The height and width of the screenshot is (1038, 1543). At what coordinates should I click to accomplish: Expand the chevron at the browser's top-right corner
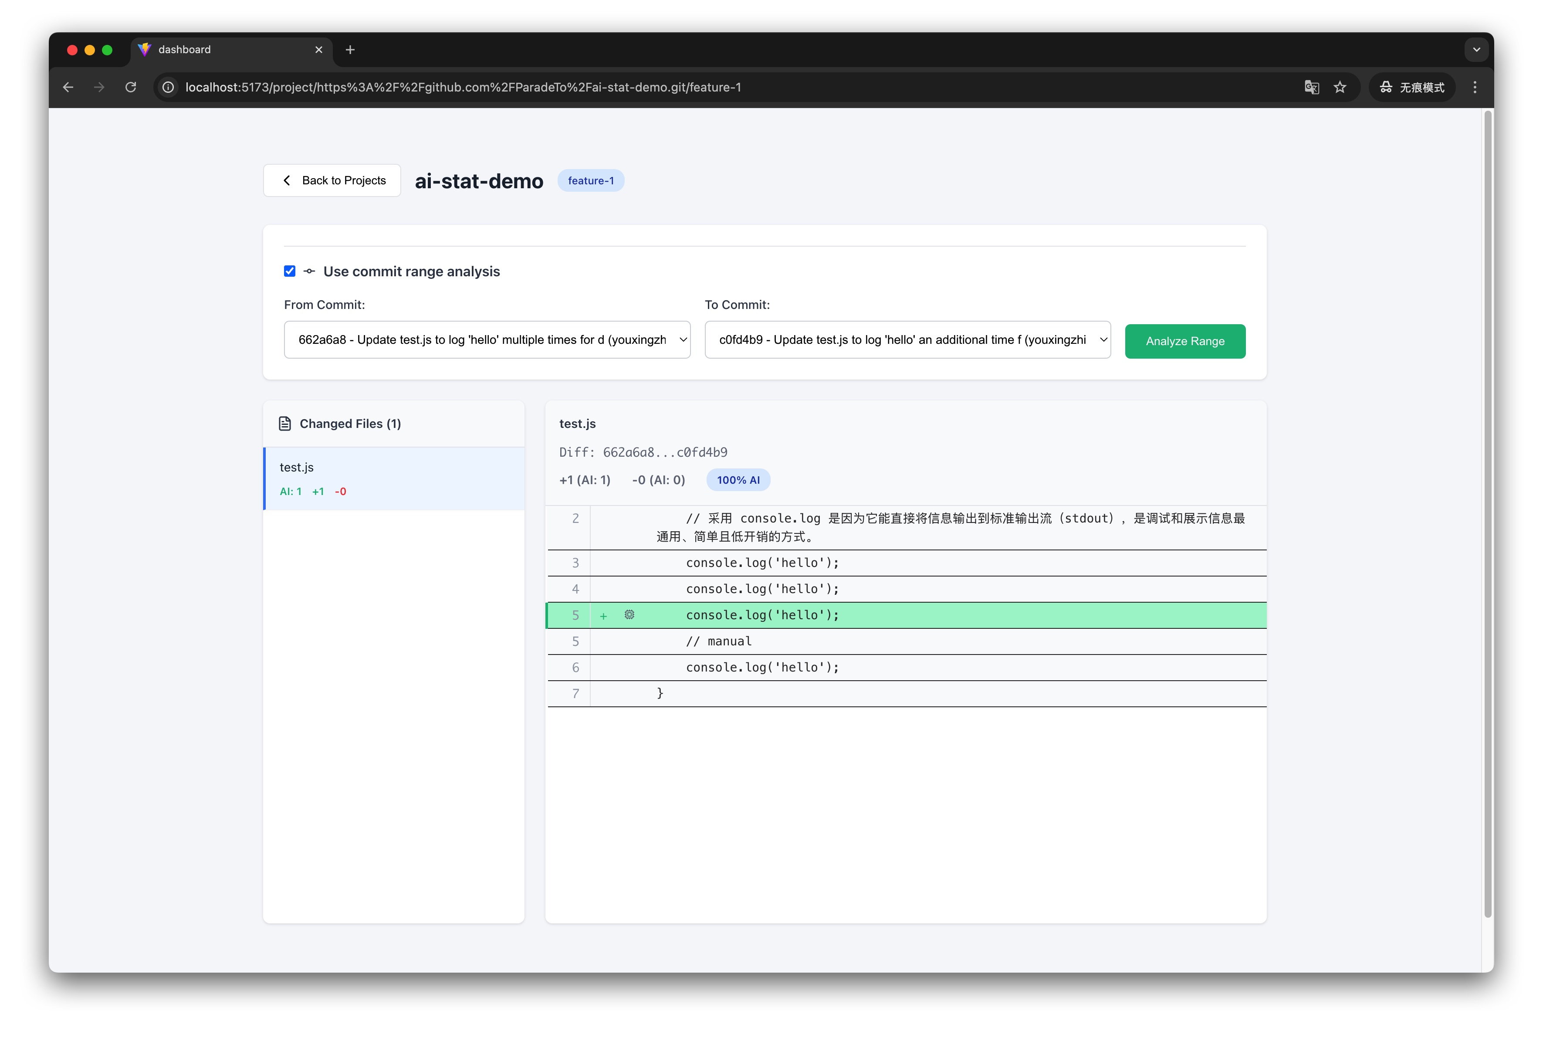tap(1475, 49)
